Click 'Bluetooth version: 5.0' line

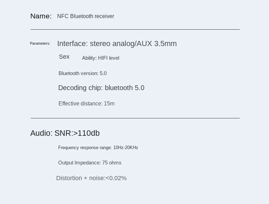pyautogui.click(x=82, y=73)
